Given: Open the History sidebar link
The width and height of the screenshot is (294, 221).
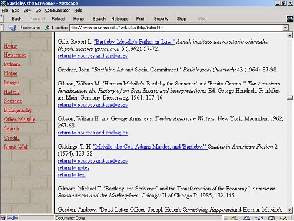Looking at the screenshot, I should [x=12, y=92].
